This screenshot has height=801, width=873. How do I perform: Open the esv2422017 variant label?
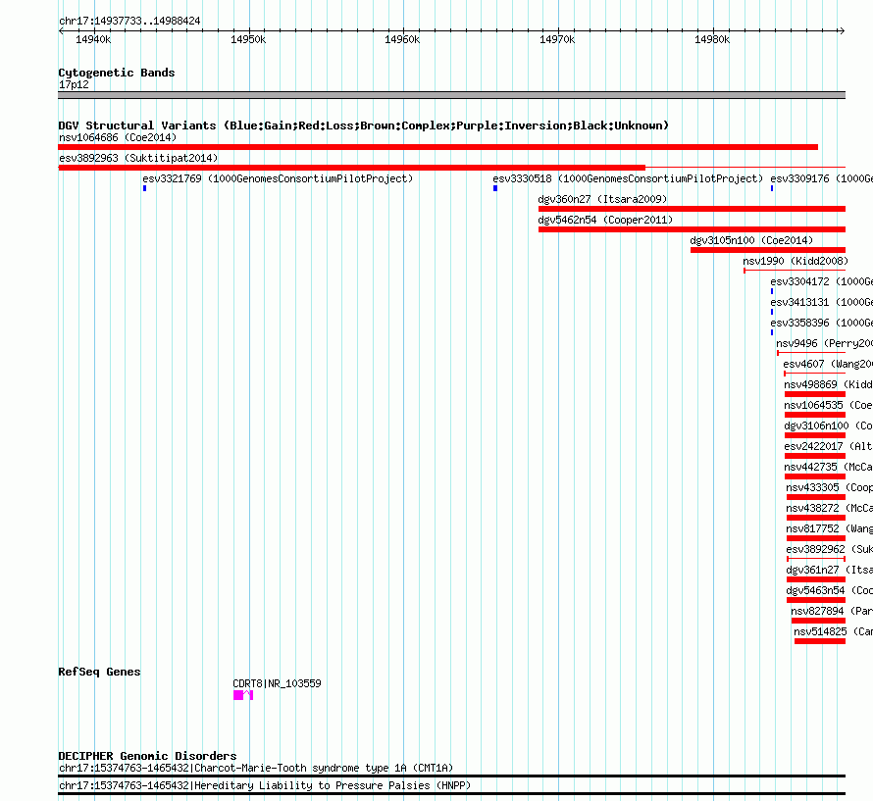coord(828,446)
